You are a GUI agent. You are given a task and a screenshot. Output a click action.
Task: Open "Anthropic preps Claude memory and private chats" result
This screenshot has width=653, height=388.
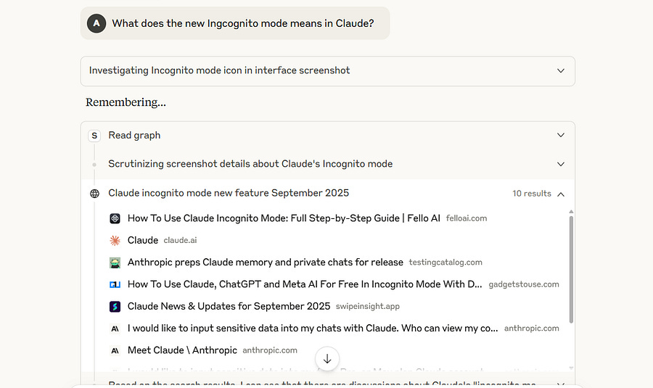(266, 263)
